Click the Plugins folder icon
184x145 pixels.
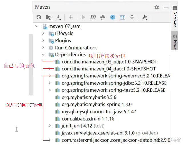(51, 41)
